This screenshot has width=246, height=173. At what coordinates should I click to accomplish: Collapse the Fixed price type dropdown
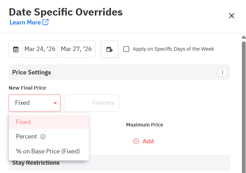pyautogui.click(x=35, y=103)
